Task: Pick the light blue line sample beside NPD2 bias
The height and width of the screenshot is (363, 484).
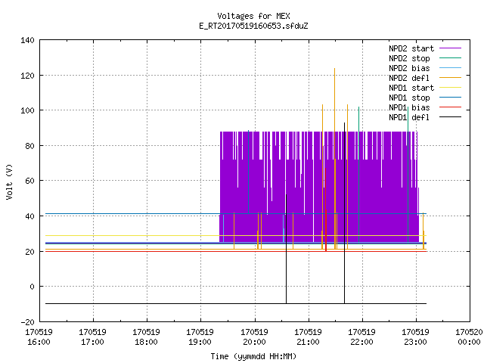Action: pos(451,68)
